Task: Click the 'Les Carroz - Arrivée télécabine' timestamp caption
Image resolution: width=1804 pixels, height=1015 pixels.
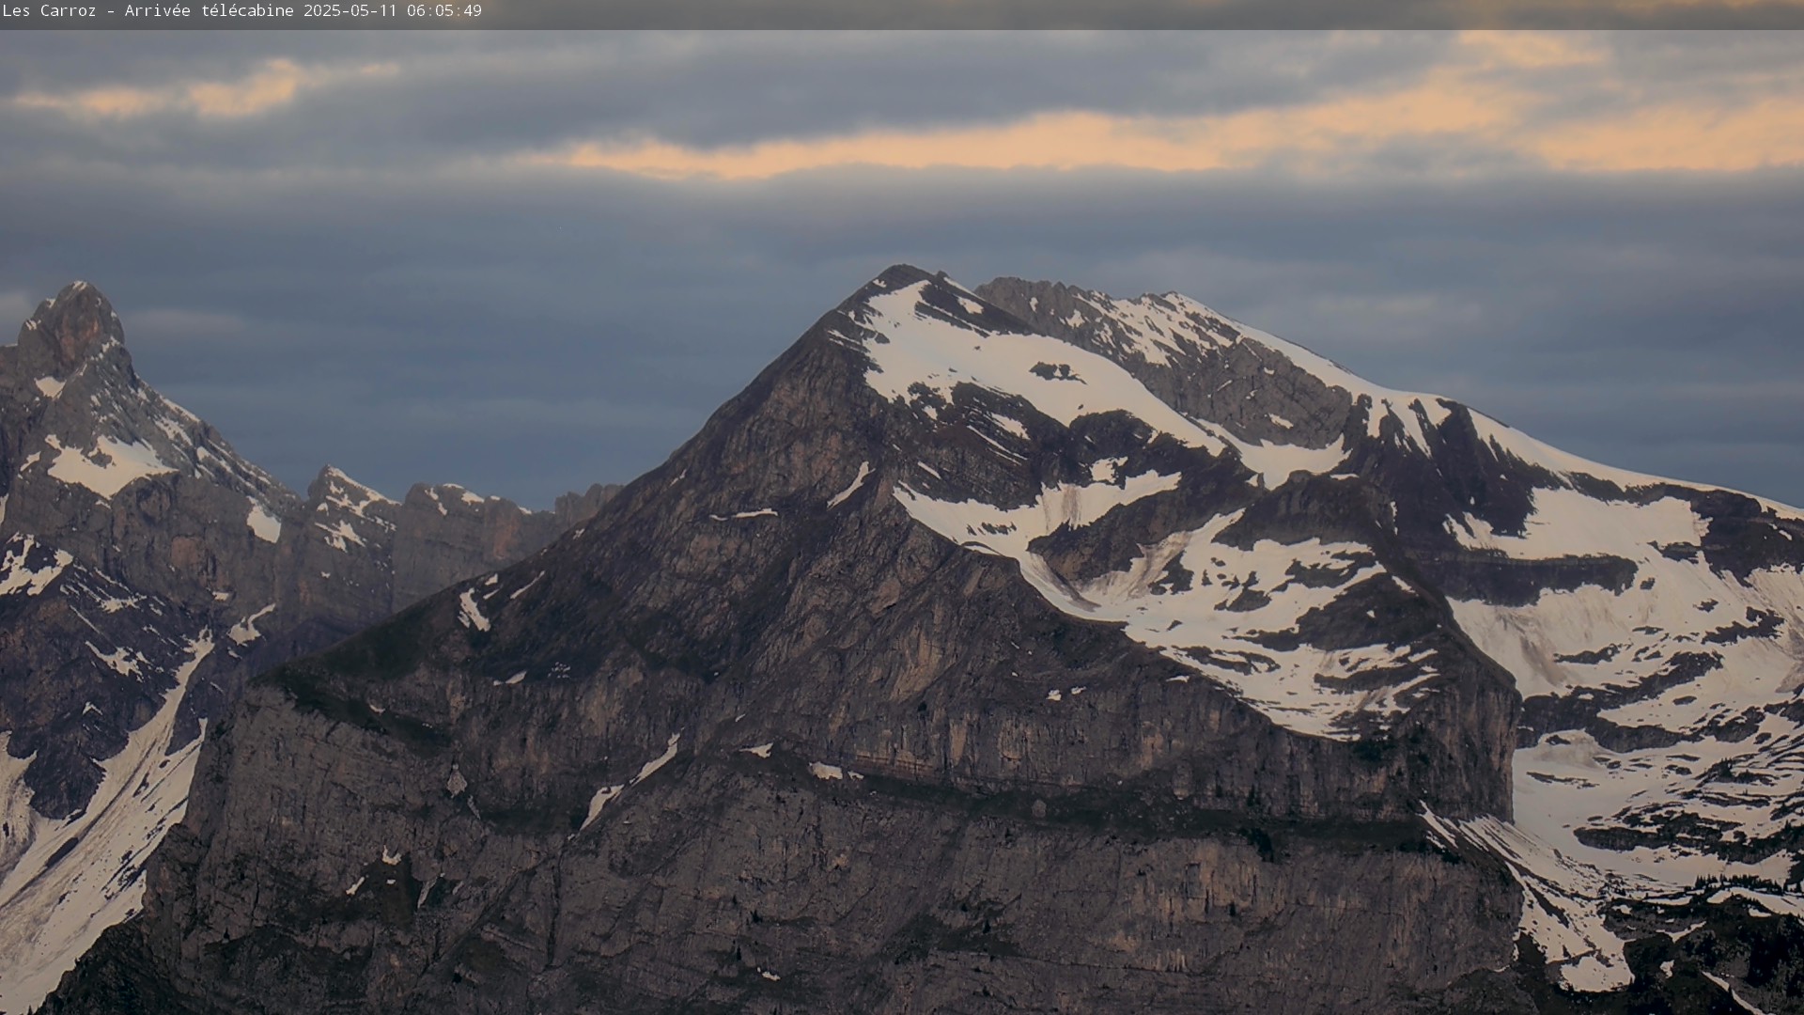Action: [242, 11]
